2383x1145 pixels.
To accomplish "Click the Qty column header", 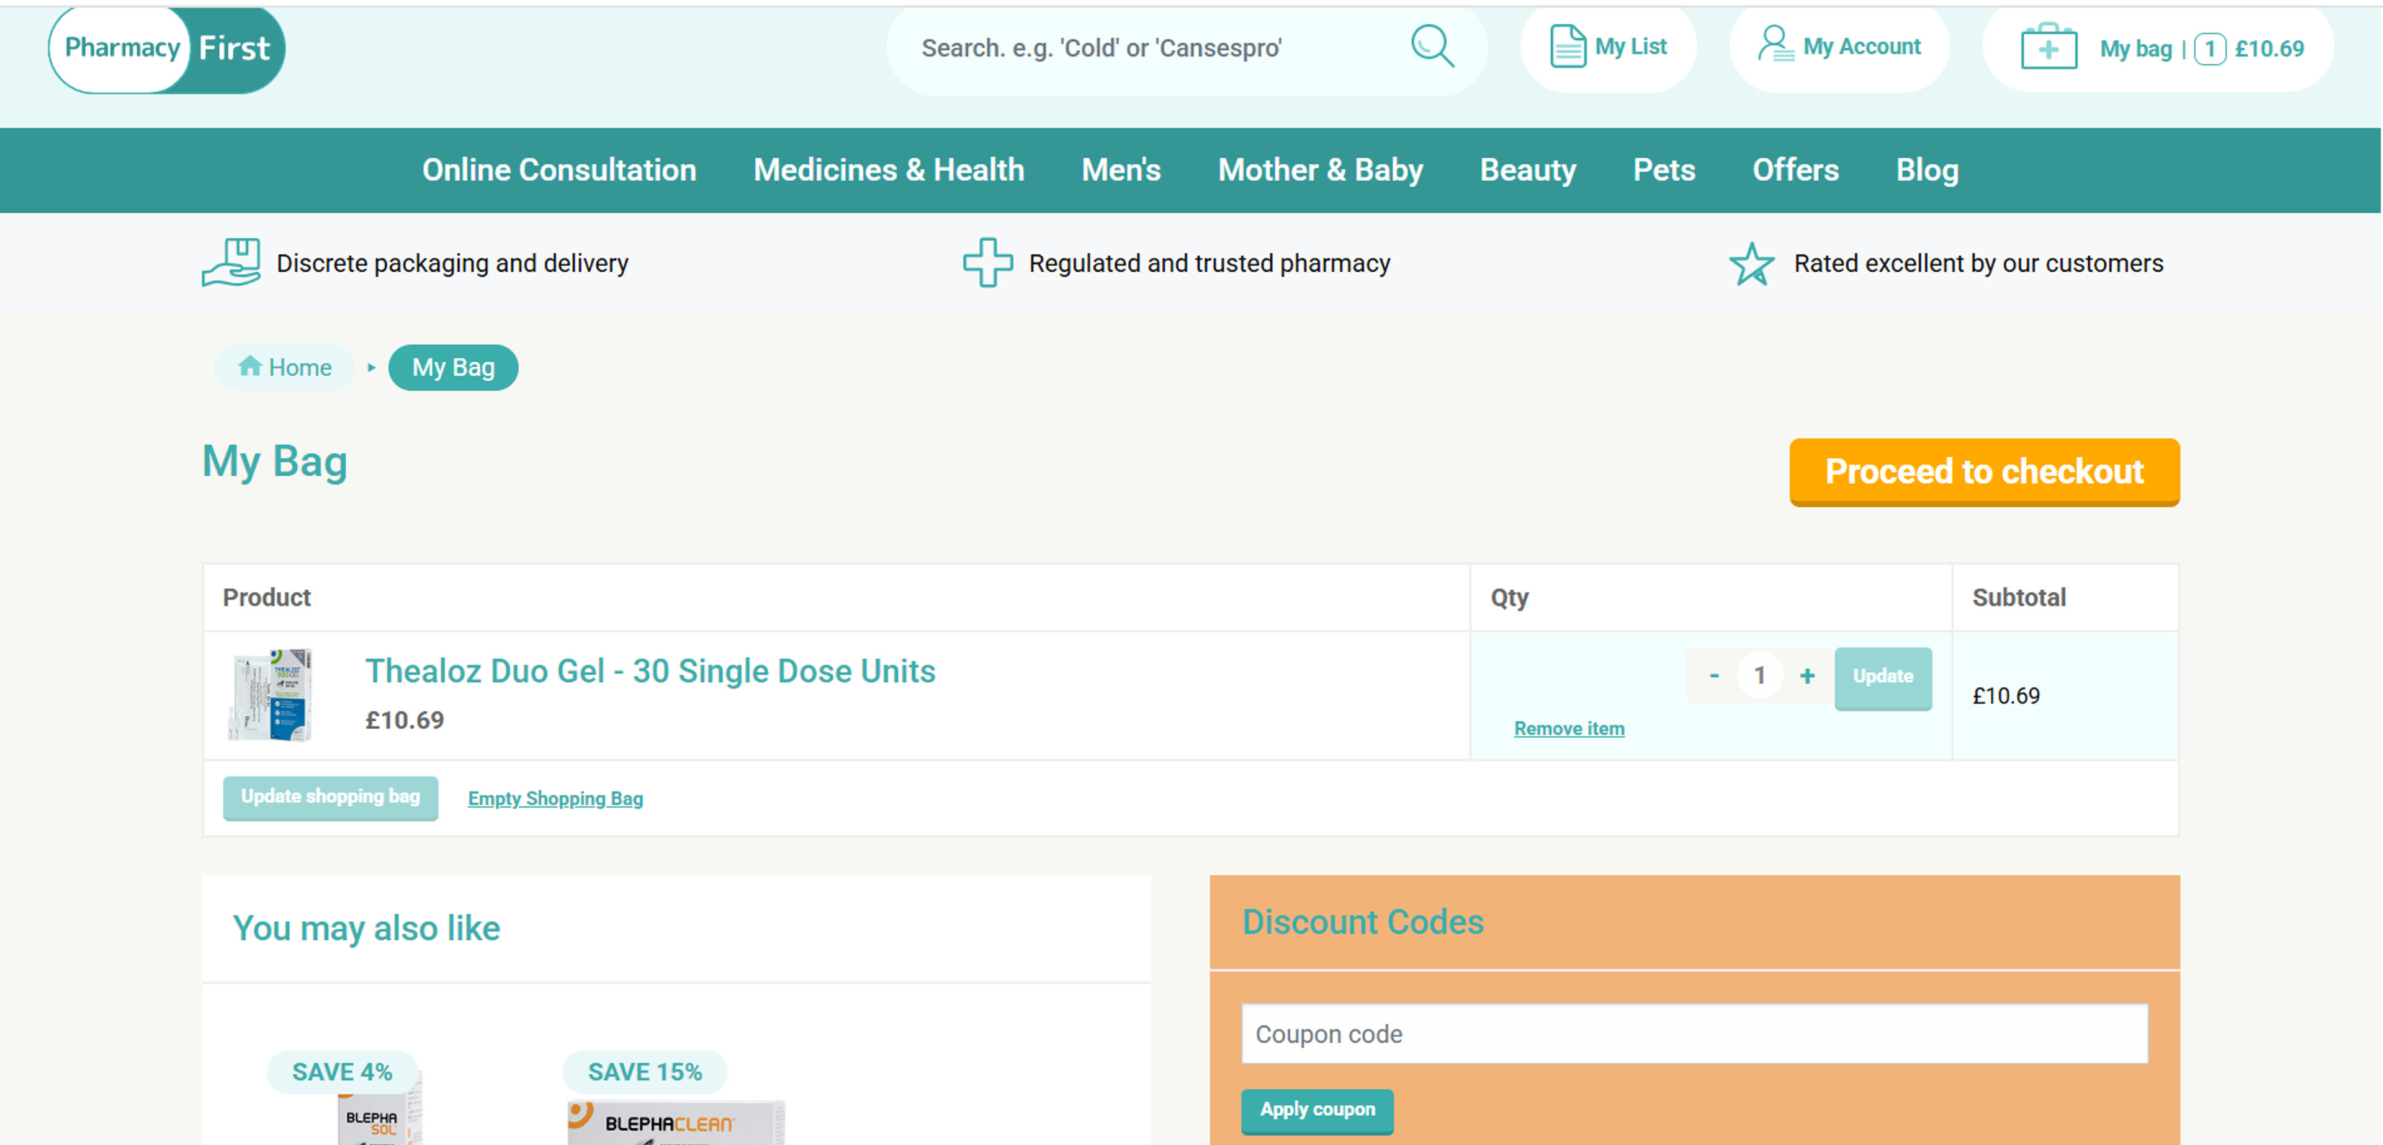I will (x=1509, y=599).
